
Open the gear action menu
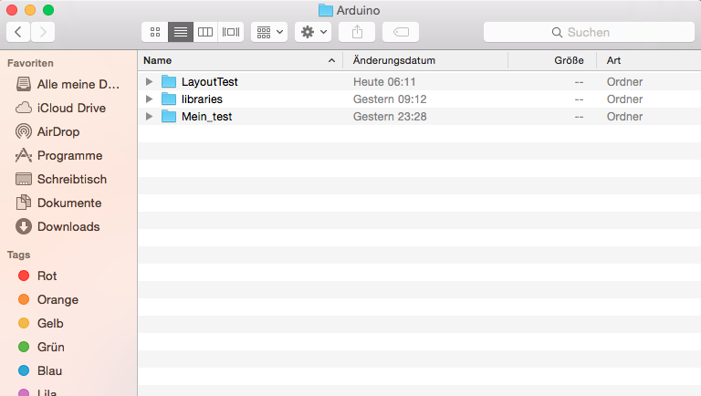[313, 32]
